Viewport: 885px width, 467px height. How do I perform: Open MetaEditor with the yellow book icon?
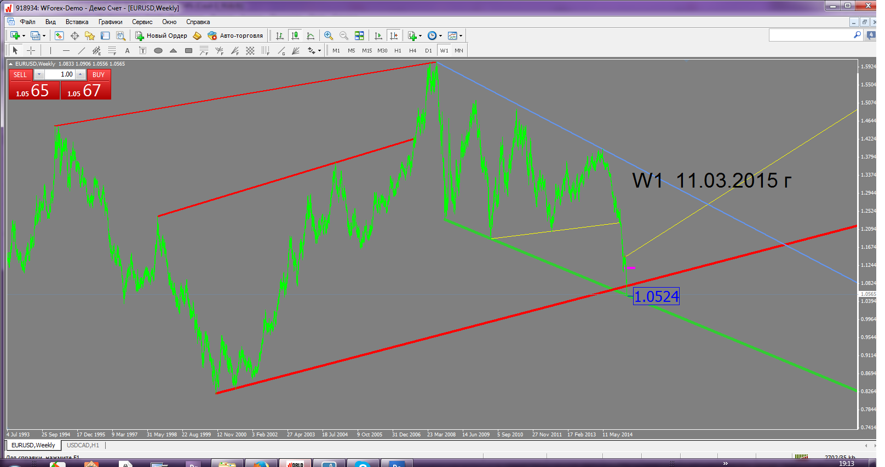[x=197, y=36]
